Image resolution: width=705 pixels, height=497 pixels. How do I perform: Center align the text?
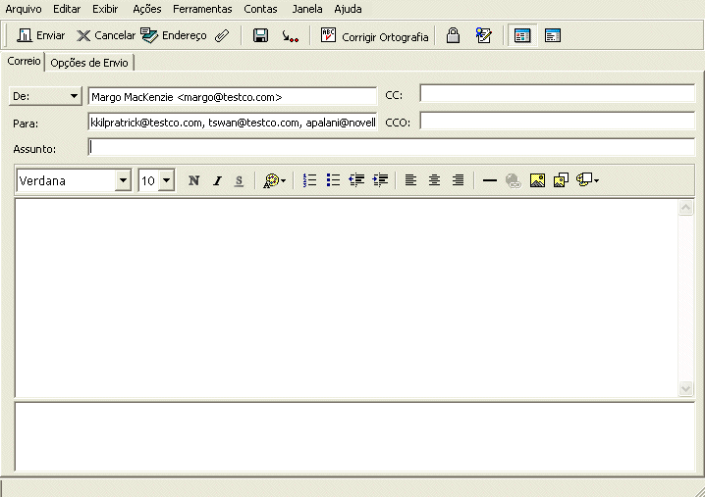coord(434,180)
